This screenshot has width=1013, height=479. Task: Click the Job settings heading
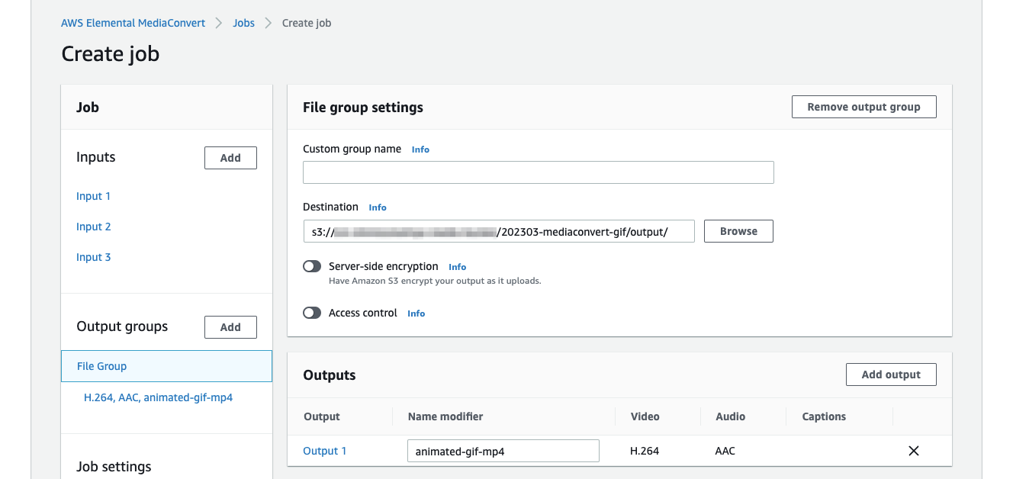click(x=114, y=467)
